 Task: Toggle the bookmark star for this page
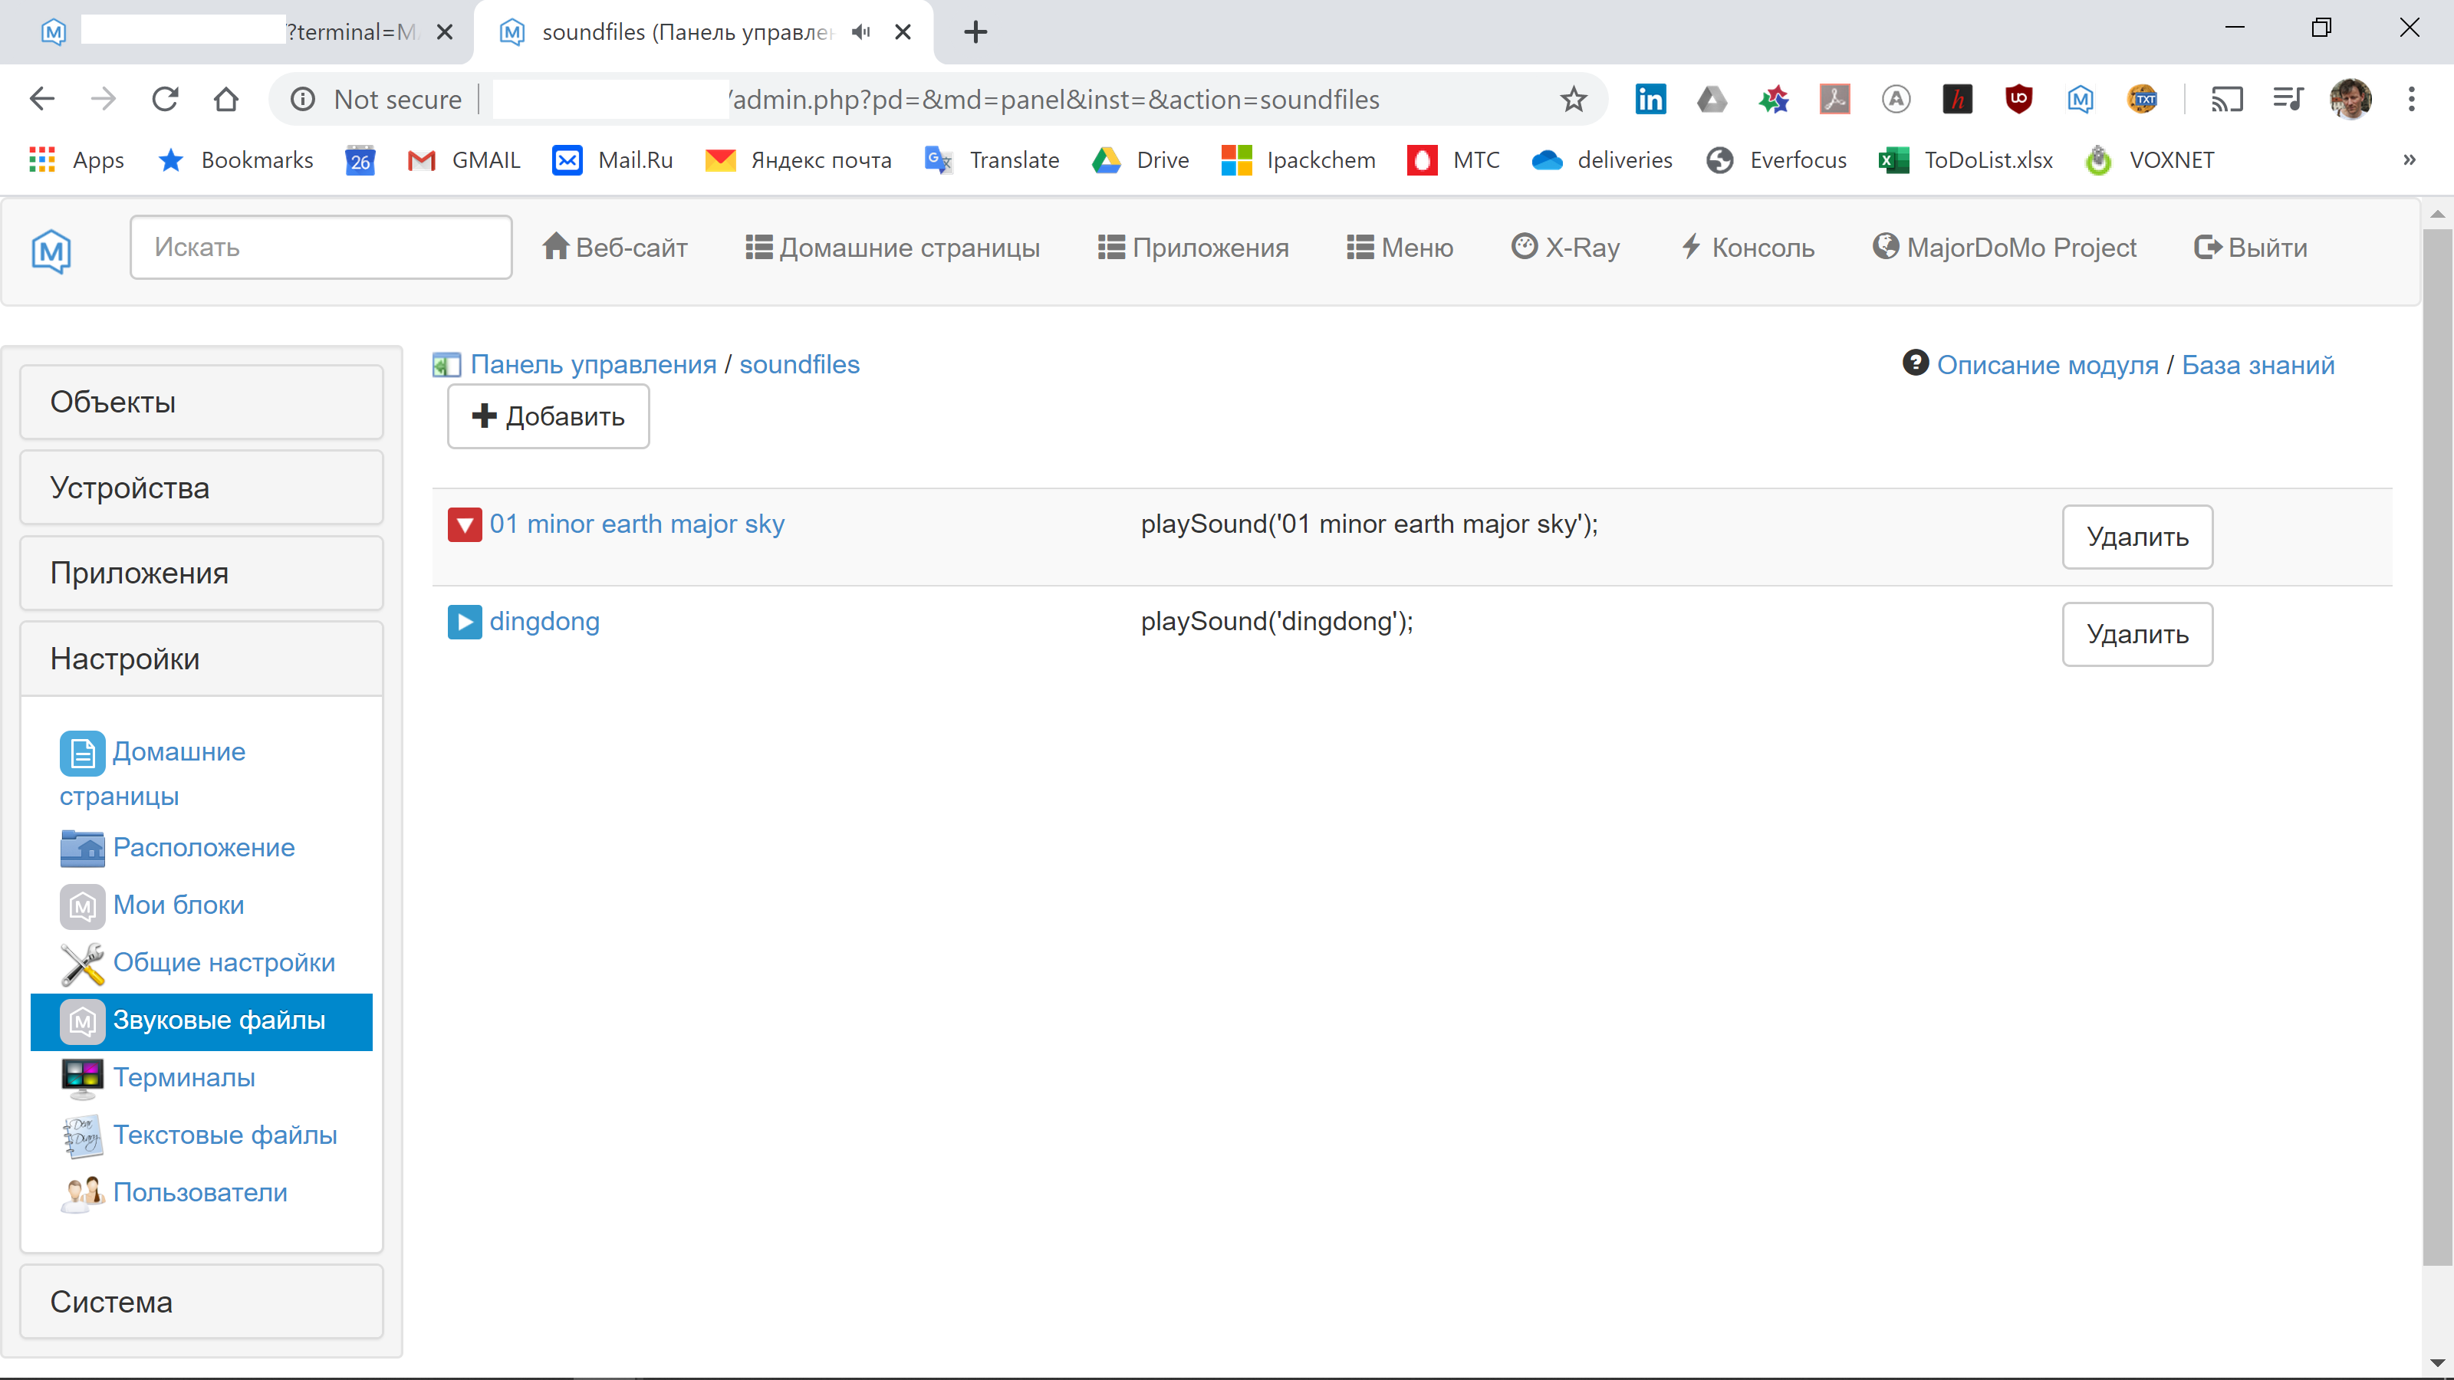(x=1573, y=99)
